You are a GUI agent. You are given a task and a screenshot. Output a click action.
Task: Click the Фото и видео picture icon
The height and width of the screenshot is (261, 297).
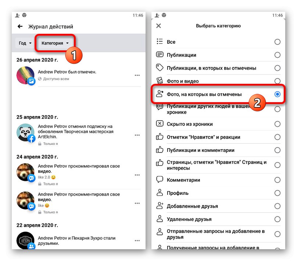point(160,80)
